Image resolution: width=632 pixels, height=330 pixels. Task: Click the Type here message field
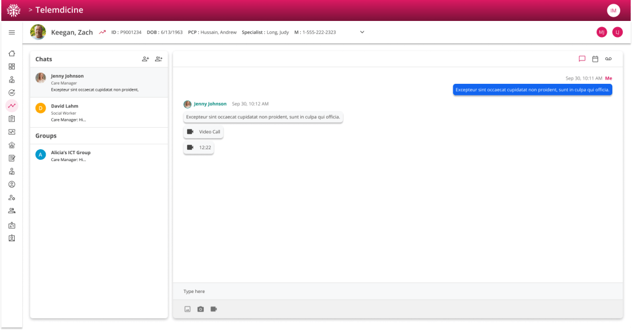[x=395, y=291]
